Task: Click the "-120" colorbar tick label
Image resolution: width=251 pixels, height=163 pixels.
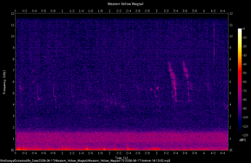Action: (x=245, y=135)
